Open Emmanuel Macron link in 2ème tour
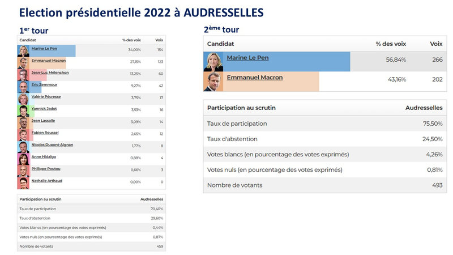Screen dimensions: 453x255 (x=254, y=78)
